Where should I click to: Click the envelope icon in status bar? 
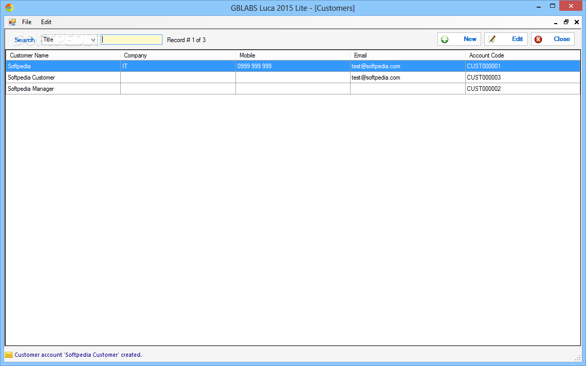[9, 355]
